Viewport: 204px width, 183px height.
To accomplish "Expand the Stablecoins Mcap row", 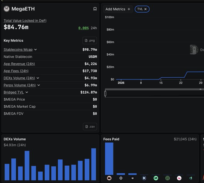I will coord(35,50).
